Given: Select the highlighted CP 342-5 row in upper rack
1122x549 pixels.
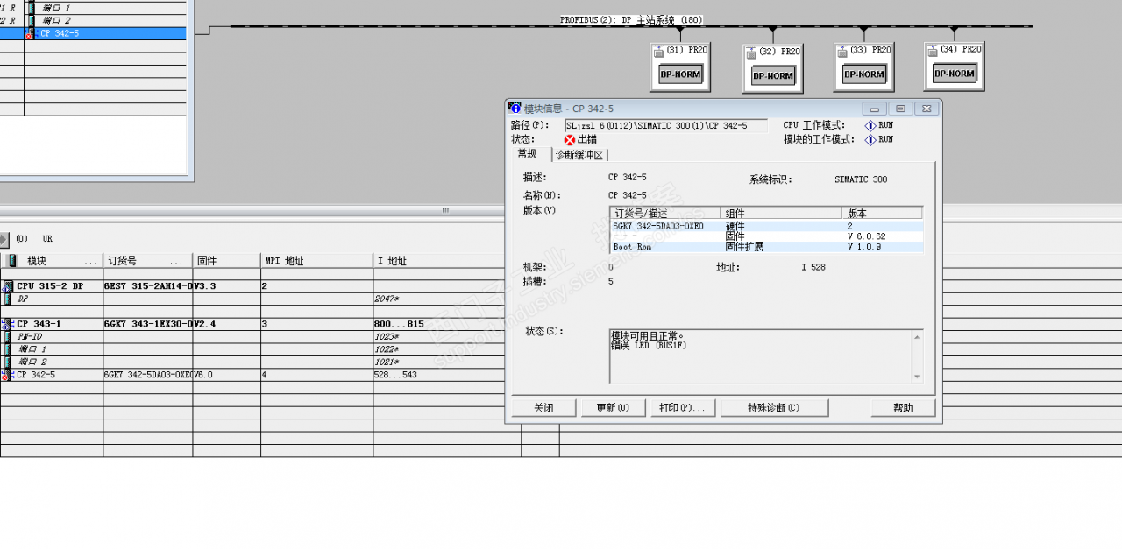Looking at the screenshot, I should pos(93,33).
